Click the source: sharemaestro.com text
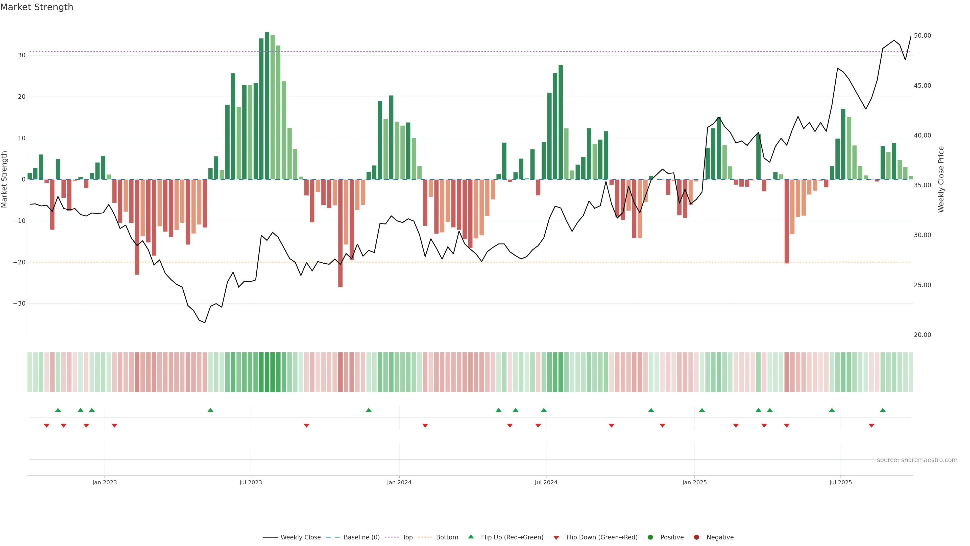This screenshot has height=546, width=970. 917,460
